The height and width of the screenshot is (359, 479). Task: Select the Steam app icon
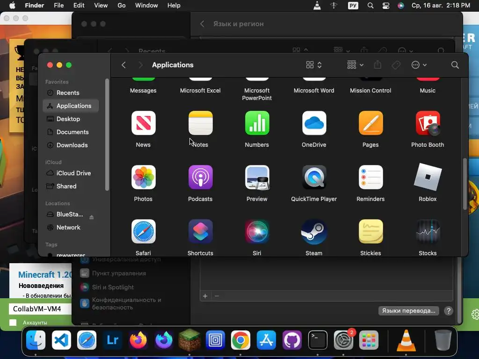(314, 231)
